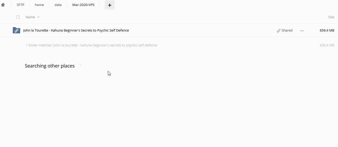Sort by the Name column header
This screenshot has width=338, height=147.
coord(30,17)
